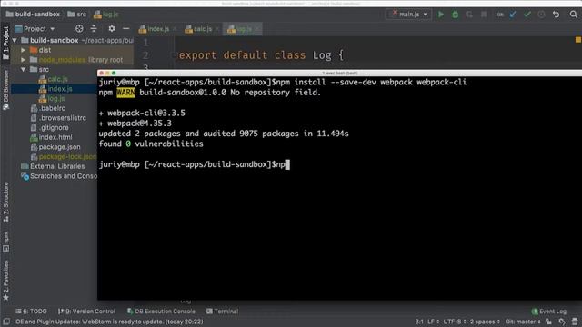The width and height of the screenshot is (582, 327).
Task: Click log.js in the breadcrumb bar
Action: (x=106, y=15)
